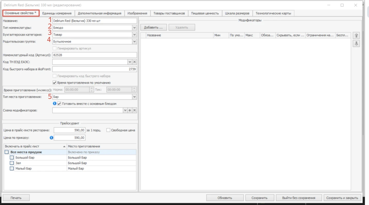Click the Мин column header
Image resolution: width=369 pixels, height=205 pixels.
point(221,35)
